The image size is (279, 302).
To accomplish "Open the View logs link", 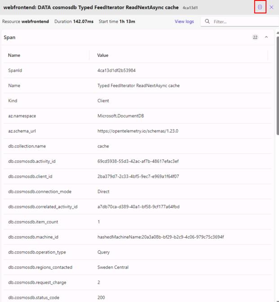I will pyautogui.click(x=184, y=22).
